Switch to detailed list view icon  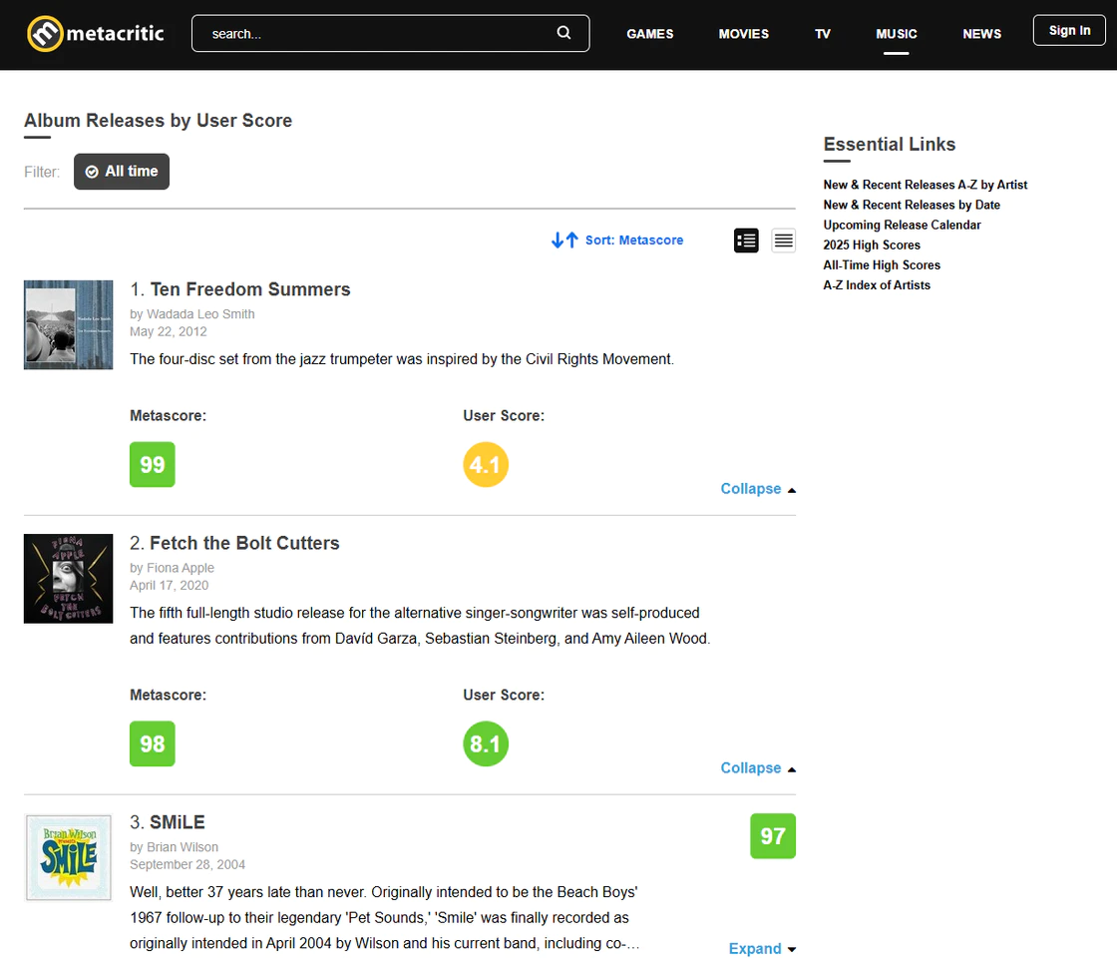pyautogui.click(x=746, y=240)
